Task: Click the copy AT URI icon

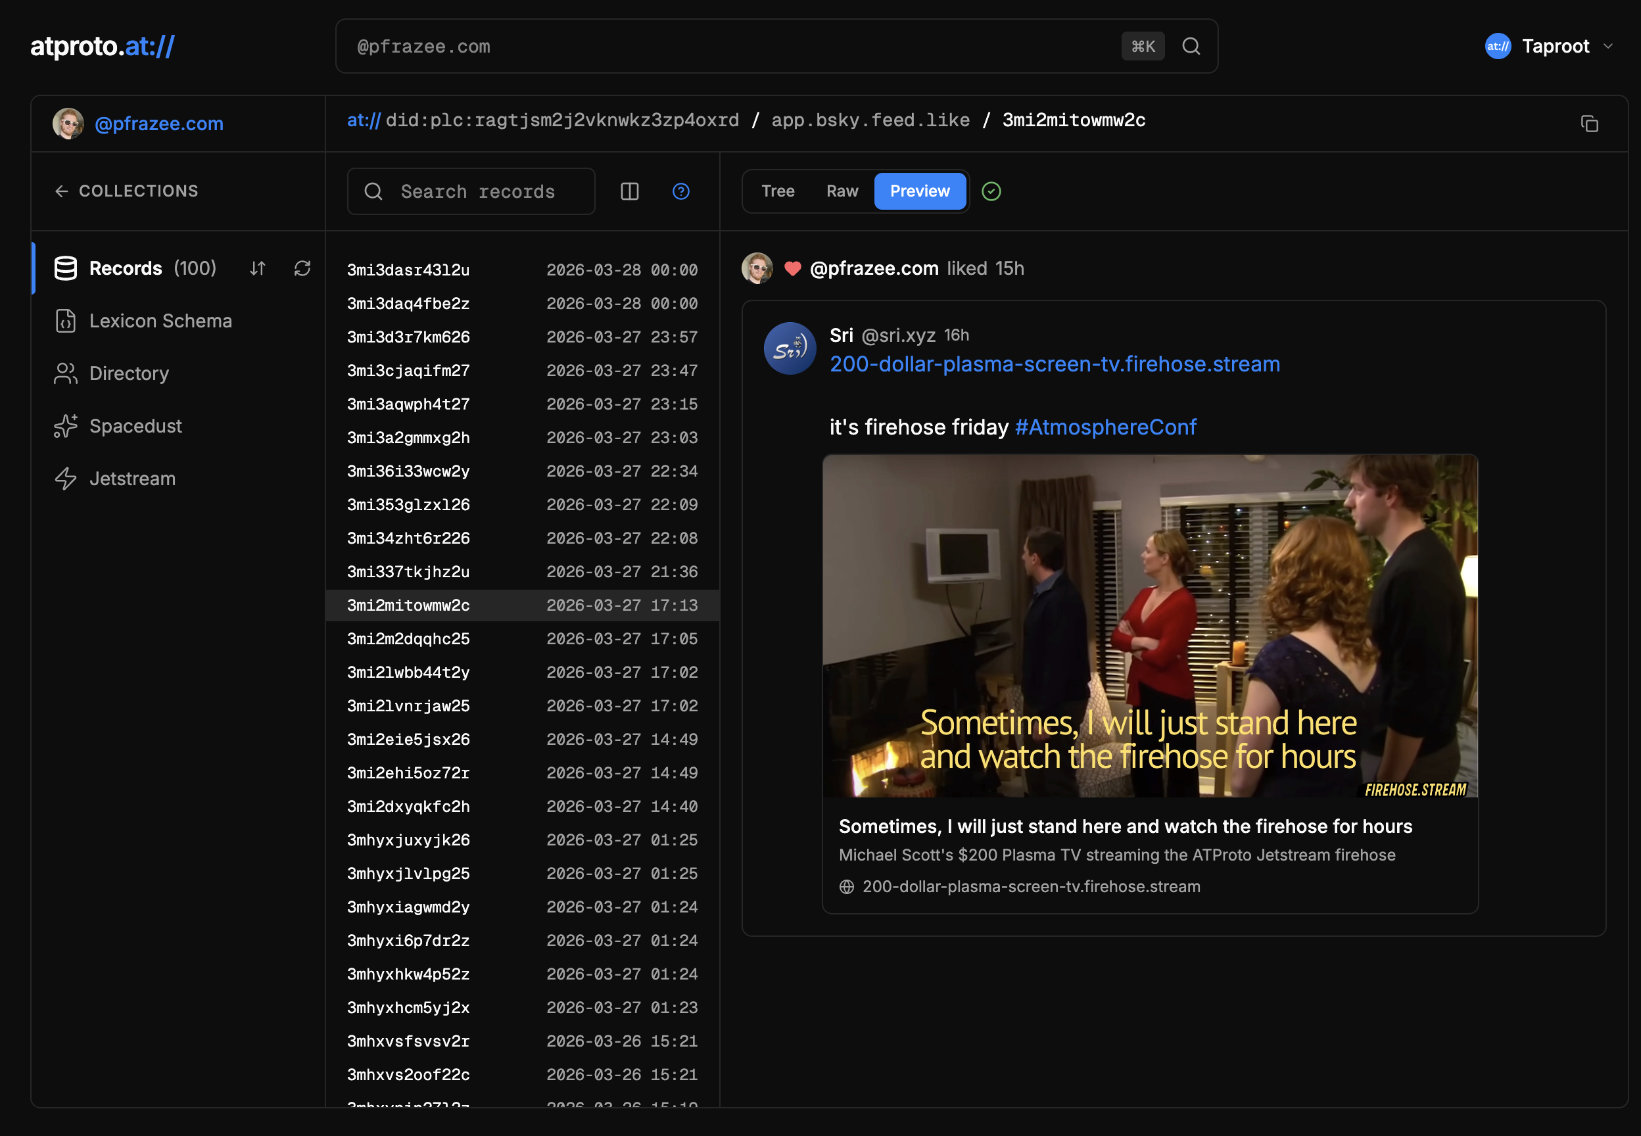Action: tap(1589, 124)
